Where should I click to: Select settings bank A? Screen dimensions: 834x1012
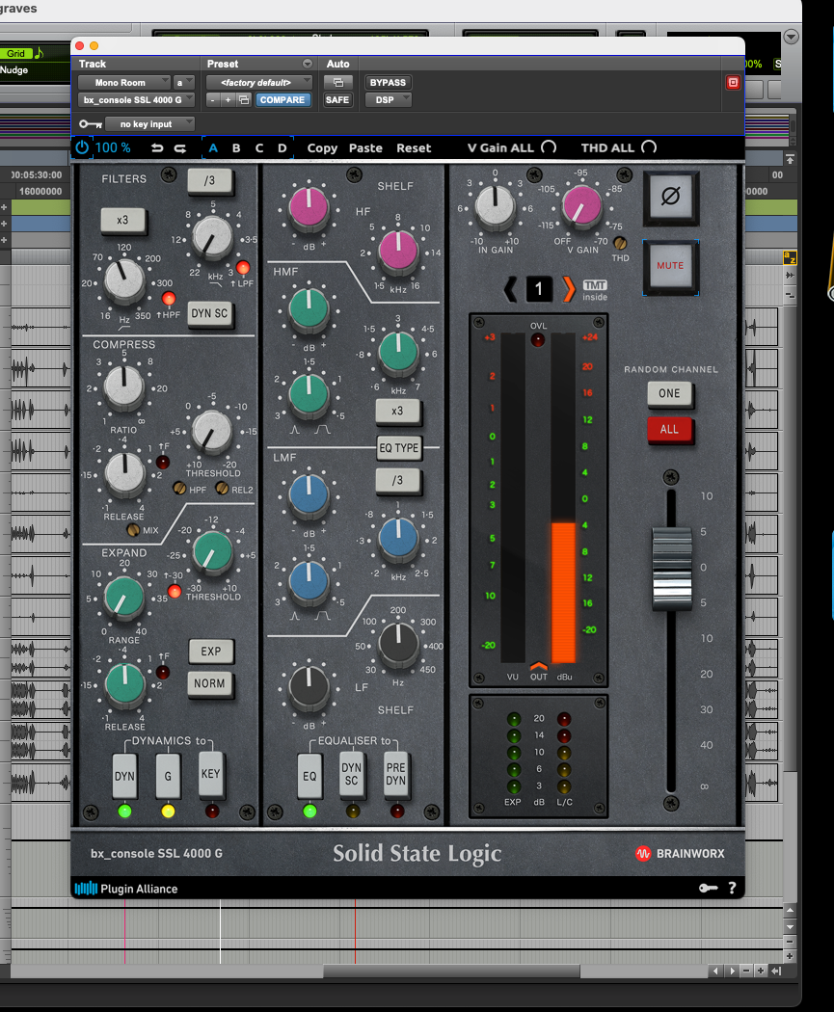point(213,147)
